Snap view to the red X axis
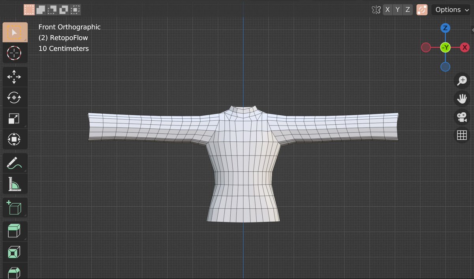Image resolution: width=474 pixels, height=279 pixels. click(x=465, y=48)
